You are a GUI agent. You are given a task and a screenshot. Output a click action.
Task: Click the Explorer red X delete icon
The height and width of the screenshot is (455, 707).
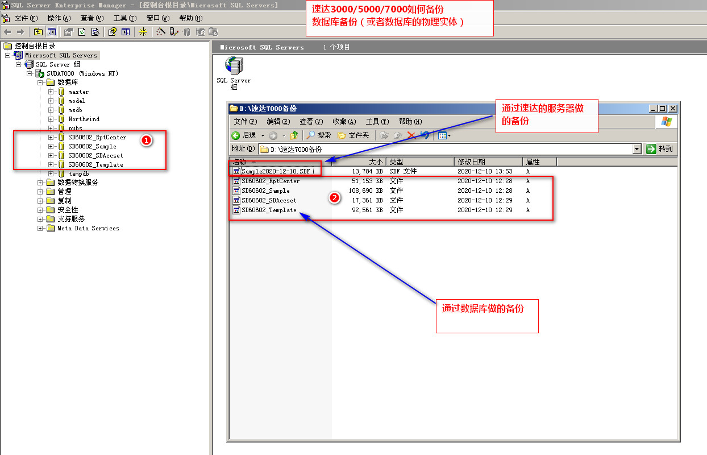coord(412,135)
